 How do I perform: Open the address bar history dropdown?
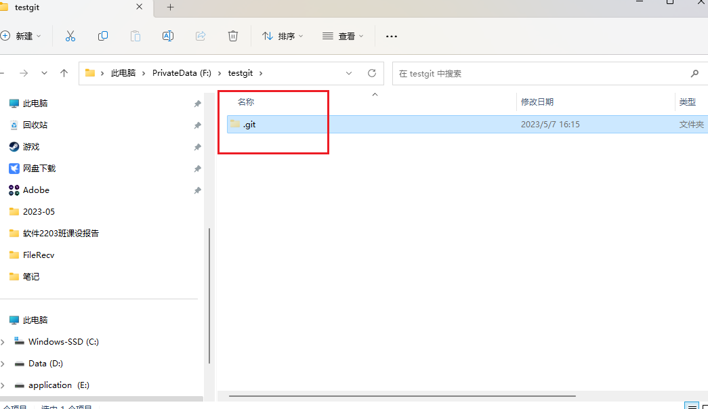coord(349,73)
